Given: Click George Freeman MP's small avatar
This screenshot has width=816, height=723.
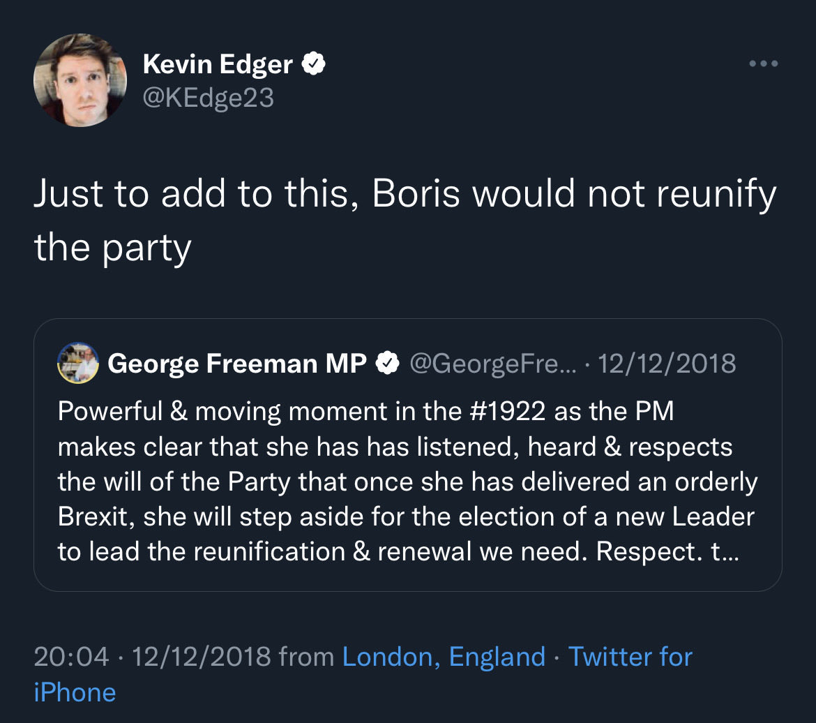Looking at the screenshot, I should [x=78, y=363].
